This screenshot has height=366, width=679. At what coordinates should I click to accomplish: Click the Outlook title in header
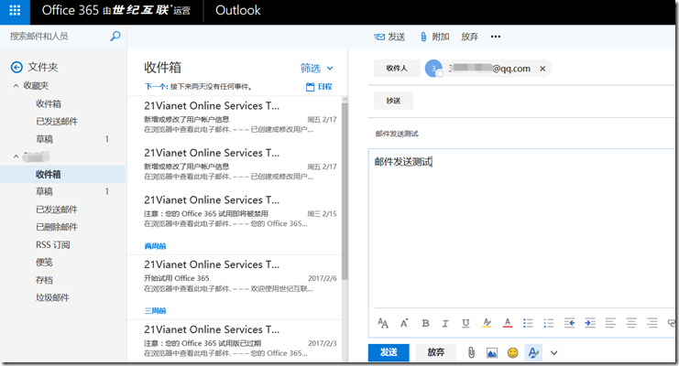tap(237, 10)
